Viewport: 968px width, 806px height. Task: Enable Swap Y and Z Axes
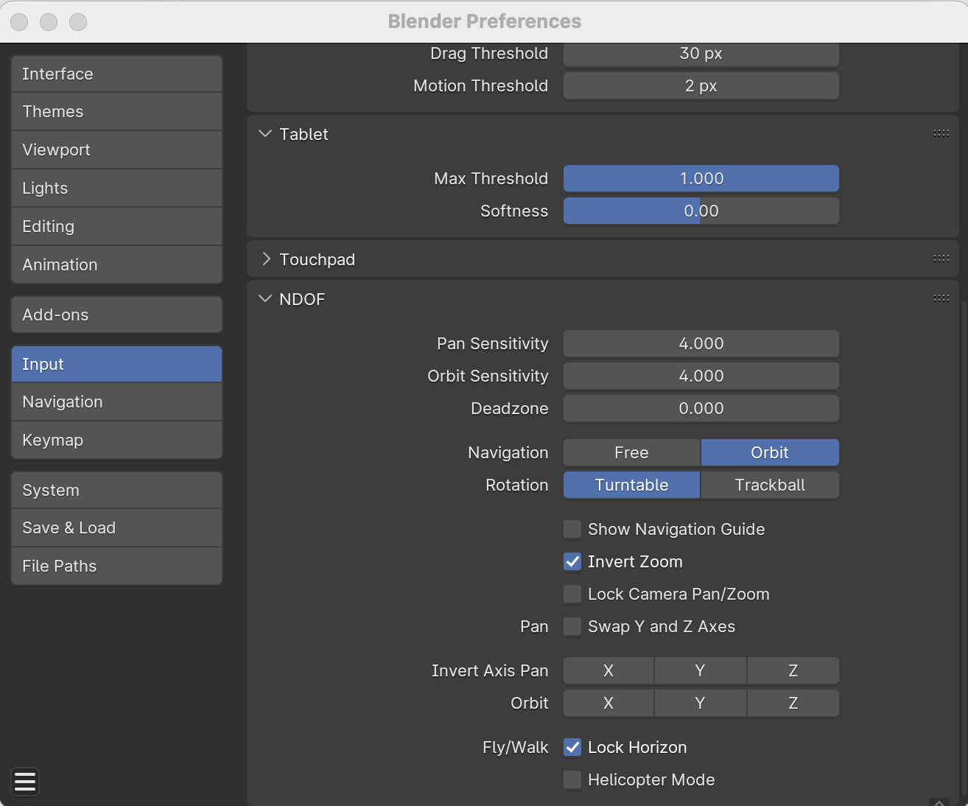(572, 626)
